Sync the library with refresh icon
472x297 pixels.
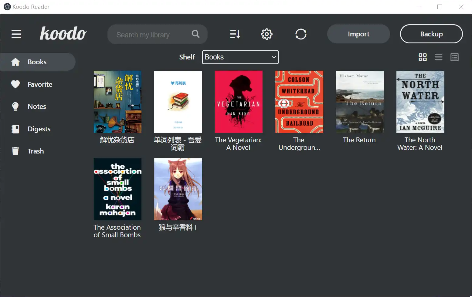(301, 34)
